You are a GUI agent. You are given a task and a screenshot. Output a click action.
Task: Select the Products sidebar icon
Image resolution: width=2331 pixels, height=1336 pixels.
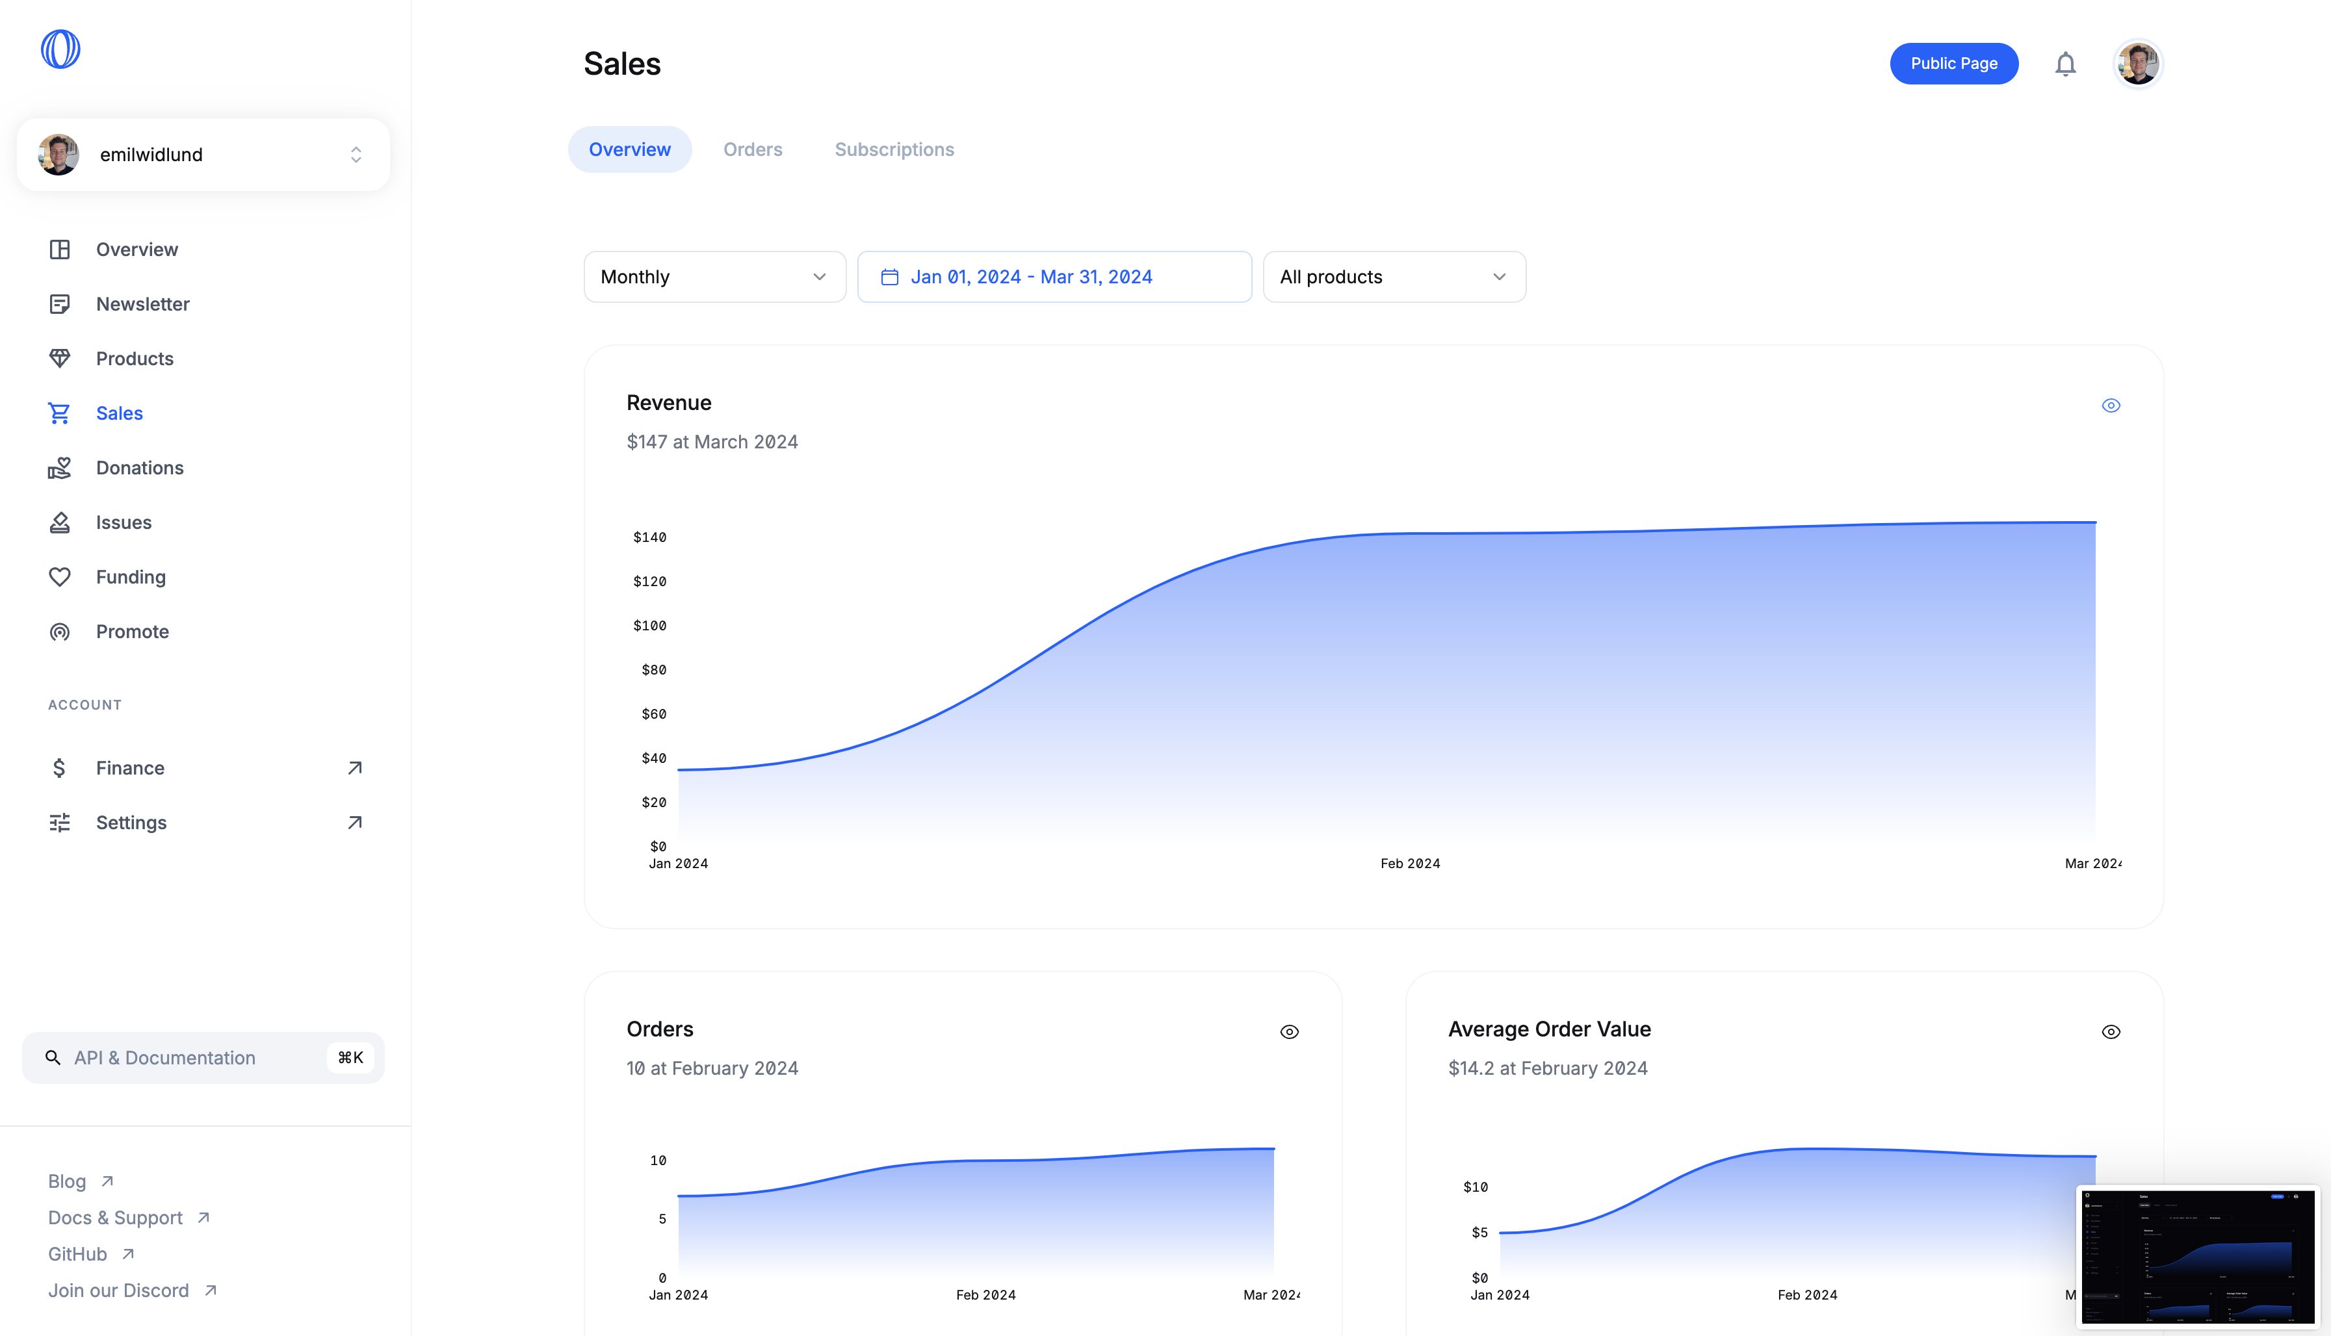pos(60,358)
